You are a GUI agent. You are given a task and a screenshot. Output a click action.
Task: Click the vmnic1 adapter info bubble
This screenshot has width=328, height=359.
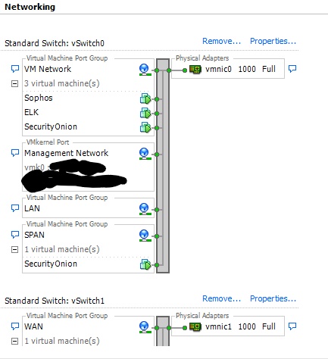(292, 326)
